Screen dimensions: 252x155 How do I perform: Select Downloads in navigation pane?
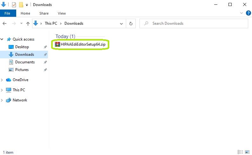pos(24,55)
